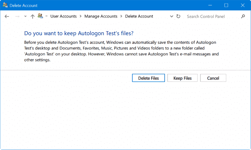
Task: Focus the Search Control Panel field
Action: [212, 17]
